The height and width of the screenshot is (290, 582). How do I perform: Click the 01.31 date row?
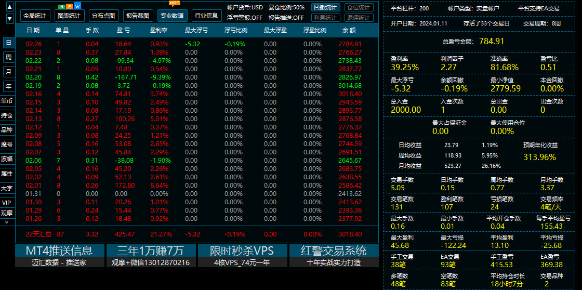pos(197,193)
